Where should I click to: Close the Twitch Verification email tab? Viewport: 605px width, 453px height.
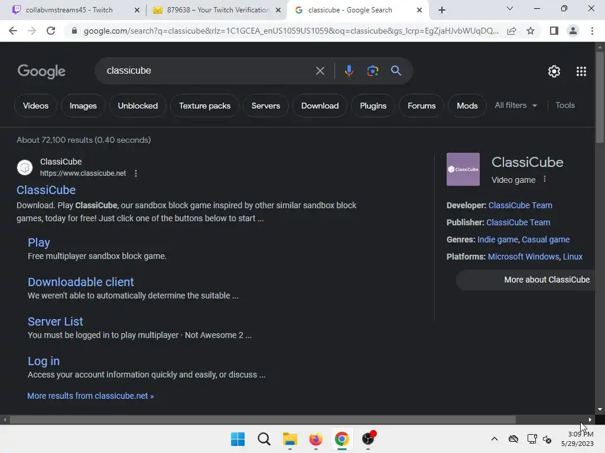pyautogui.click(x=278, y=10)
